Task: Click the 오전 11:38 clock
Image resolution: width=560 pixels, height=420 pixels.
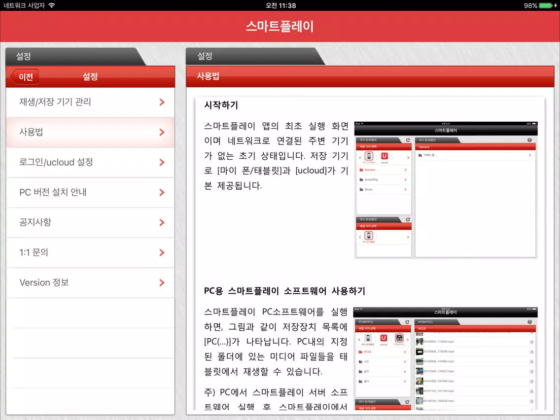Action: tap(280, 5)
